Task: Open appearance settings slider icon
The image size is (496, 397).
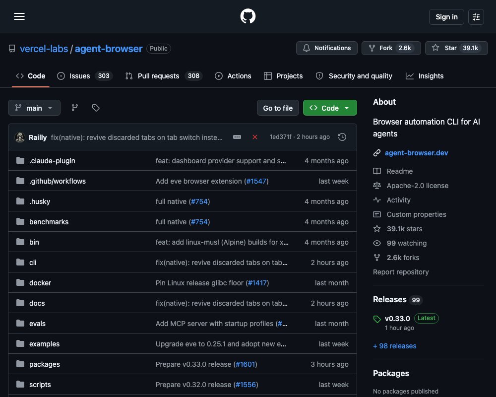Action: [x=476, y=17]
